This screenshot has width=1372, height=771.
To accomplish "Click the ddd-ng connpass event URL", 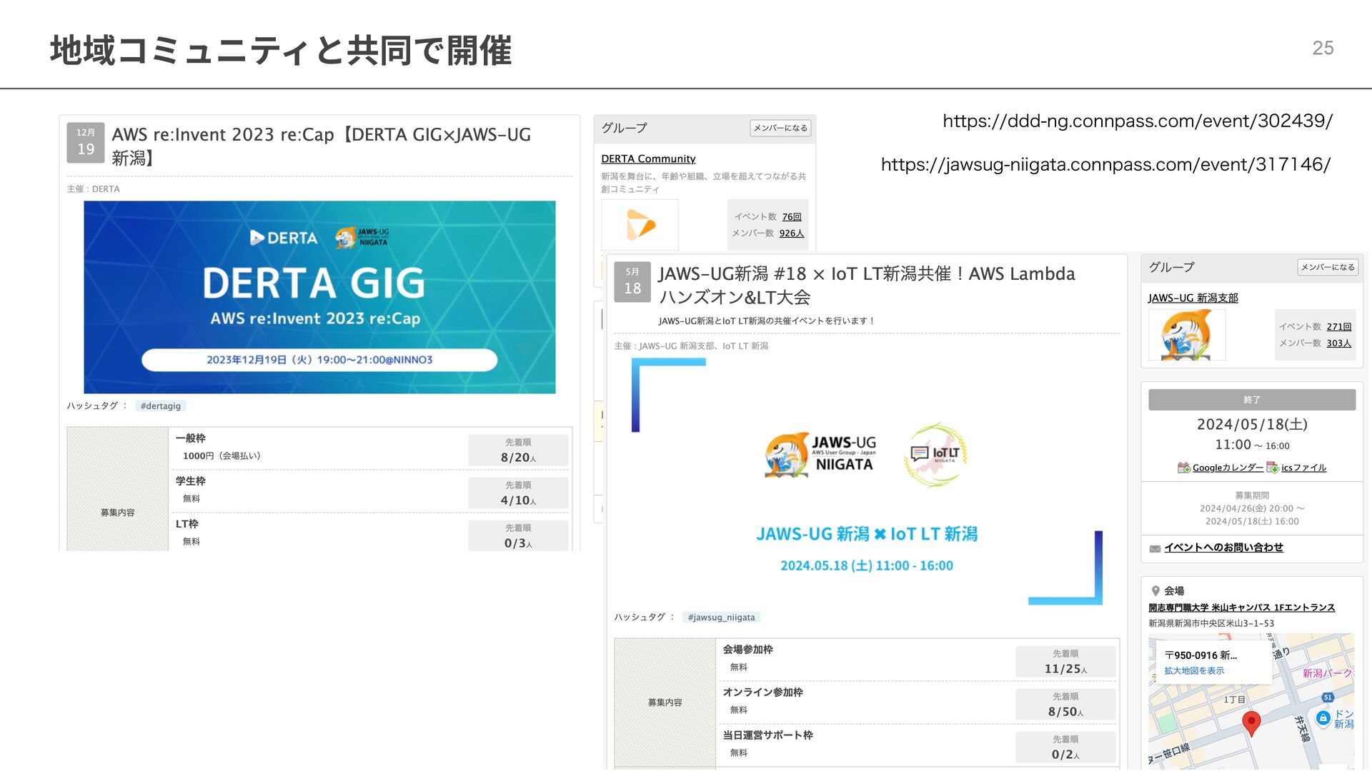I will (1138, 121).
